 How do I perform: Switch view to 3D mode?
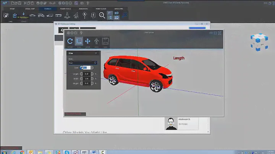tap(116, 17)
